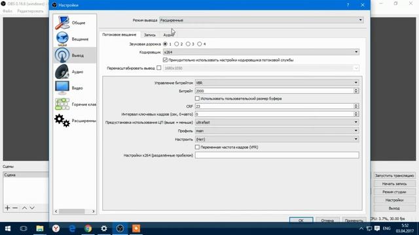Open the Кодировщик x264 dropdown
Screen dimensions: 419x235
coord(261,52)
